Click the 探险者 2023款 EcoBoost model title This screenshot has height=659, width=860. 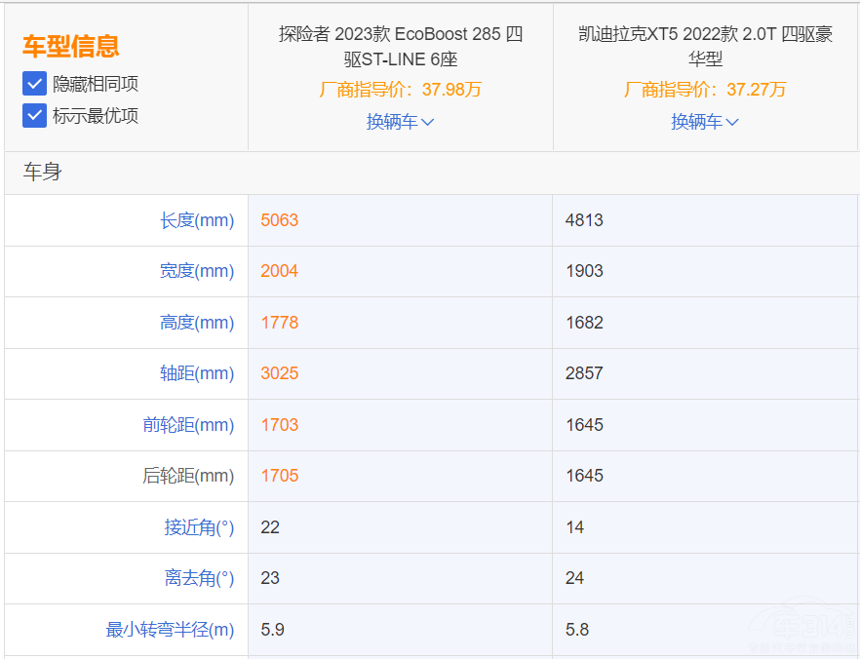point(400,46)
